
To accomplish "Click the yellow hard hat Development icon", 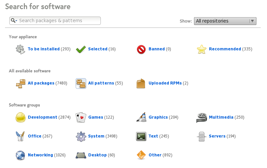I will pyautogui.click(x=21, y=117).
